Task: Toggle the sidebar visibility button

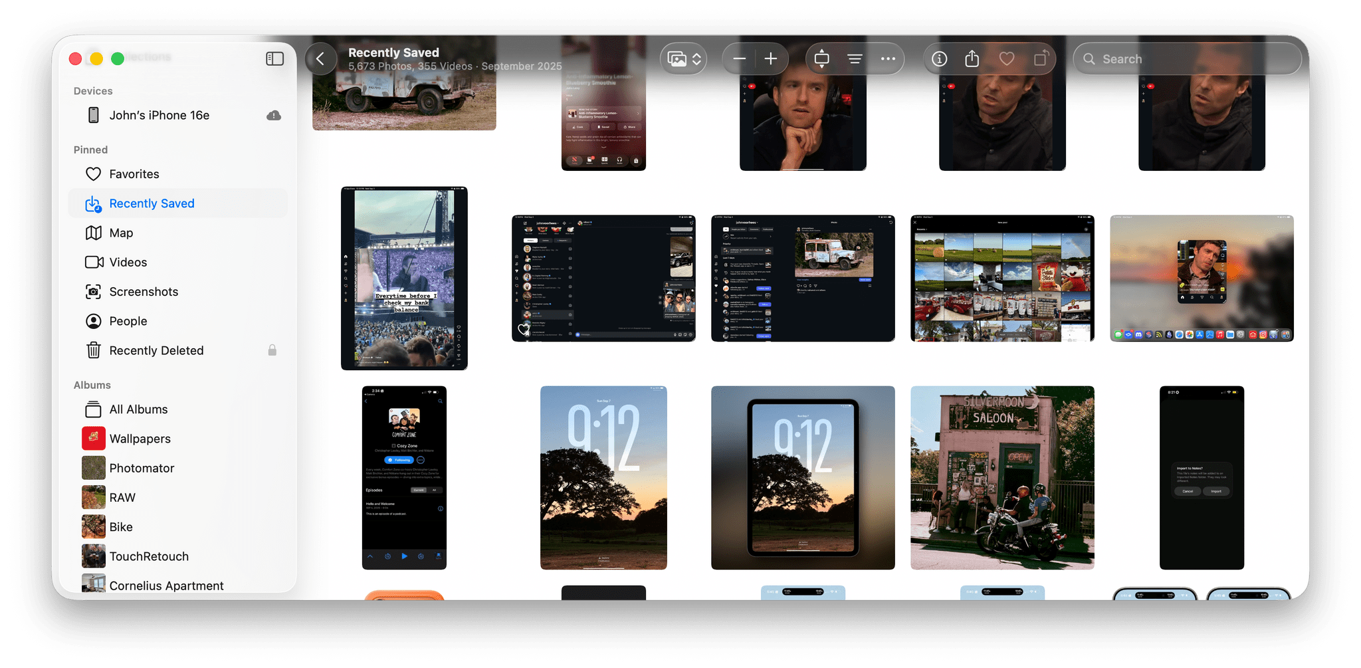Action: (x=274, y=59)
